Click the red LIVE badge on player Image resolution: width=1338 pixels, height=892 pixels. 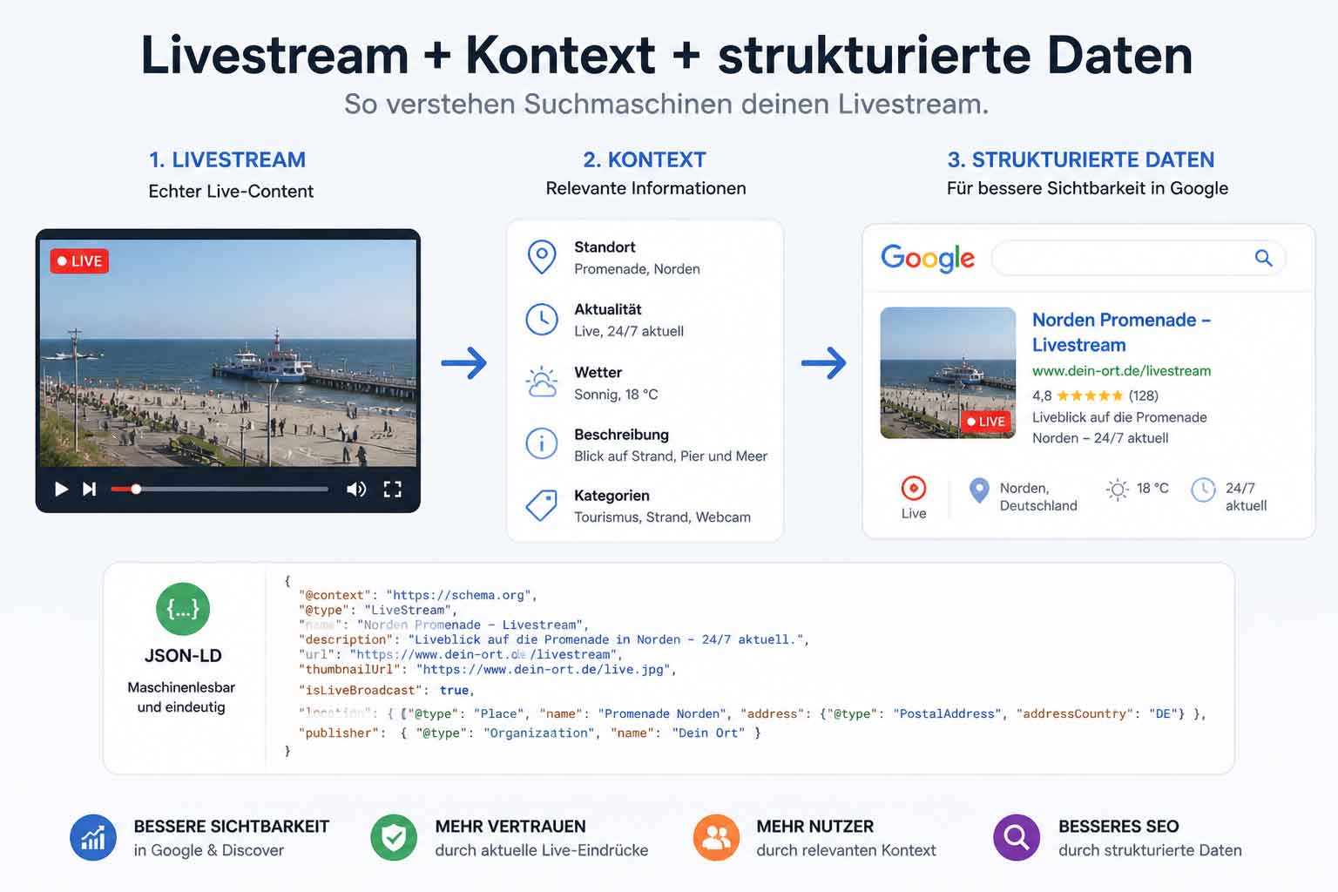point(79,260)
